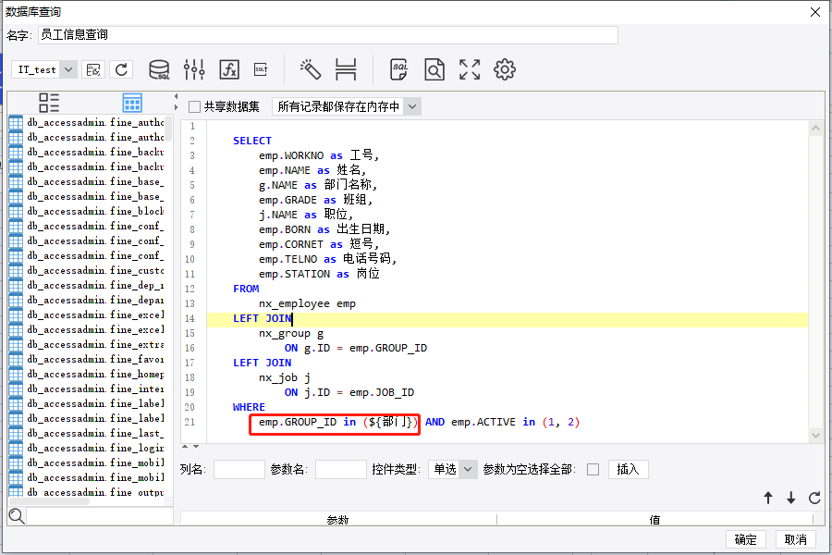832x555 pixels.
Task: Click the table search input field
Action: point(100,516)
